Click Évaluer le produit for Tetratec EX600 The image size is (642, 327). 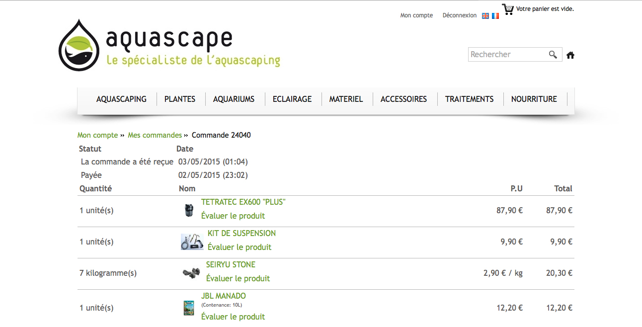(233, 216)
